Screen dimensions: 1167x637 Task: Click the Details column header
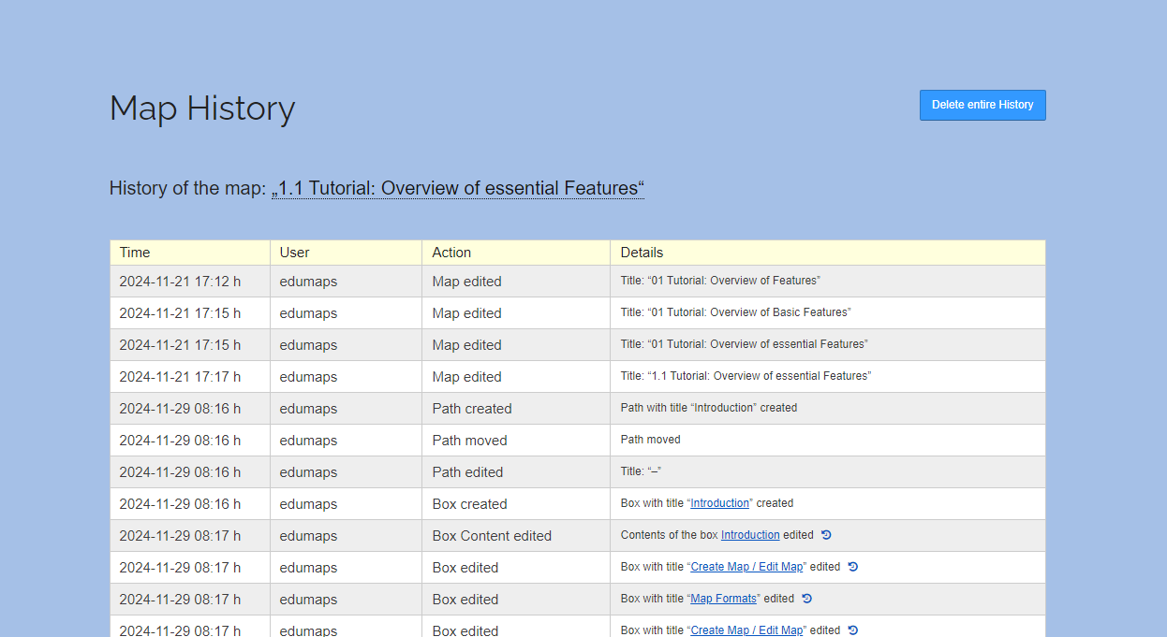642,253
